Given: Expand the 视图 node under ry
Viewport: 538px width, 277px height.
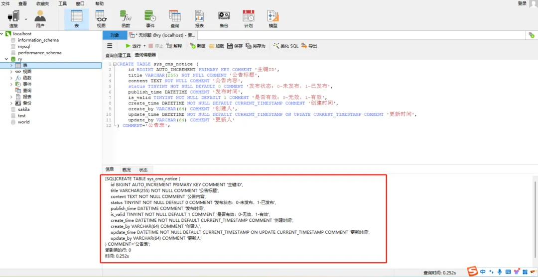Looking at the screenshot, I should click(x=11, y=72).
